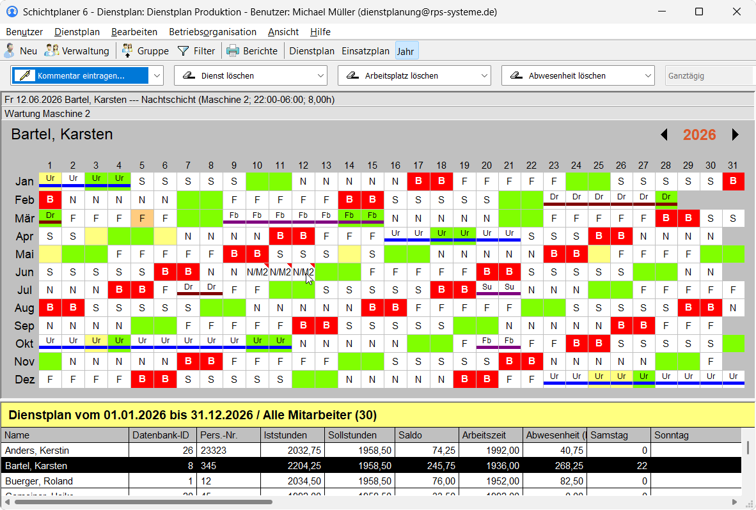Screen dimensions: 756x510
Task: Go to the previous year with the left arrow
Action: [x=665, y=135]
